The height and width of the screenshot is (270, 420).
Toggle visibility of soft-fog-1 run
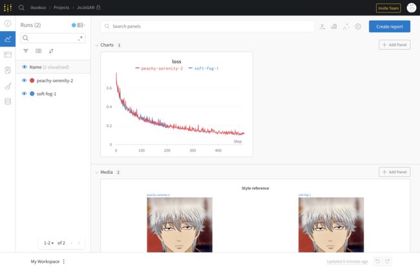click(24, 94)
